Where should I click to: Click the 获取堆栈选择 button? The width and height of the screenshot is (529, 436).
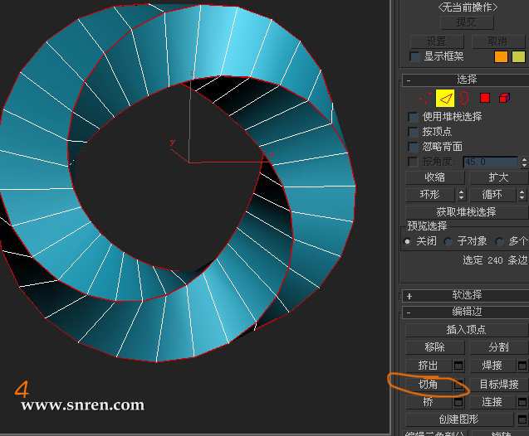click(x=467, y=212)
